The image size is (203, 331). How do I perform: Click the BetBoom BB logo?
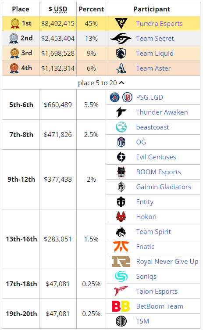(x=121, y=306)
